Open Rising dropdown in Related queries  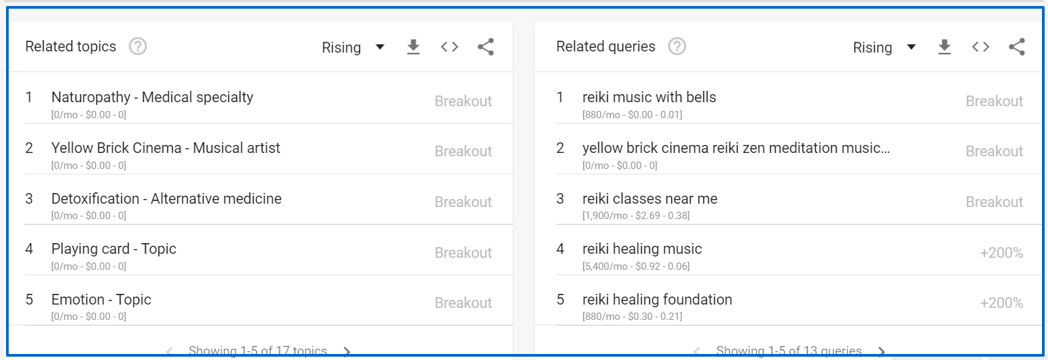coord(884,47)
